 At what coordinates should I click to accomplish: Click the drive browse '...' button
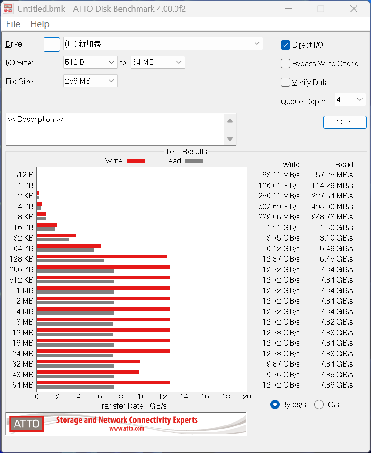click(x=52, y=44)
